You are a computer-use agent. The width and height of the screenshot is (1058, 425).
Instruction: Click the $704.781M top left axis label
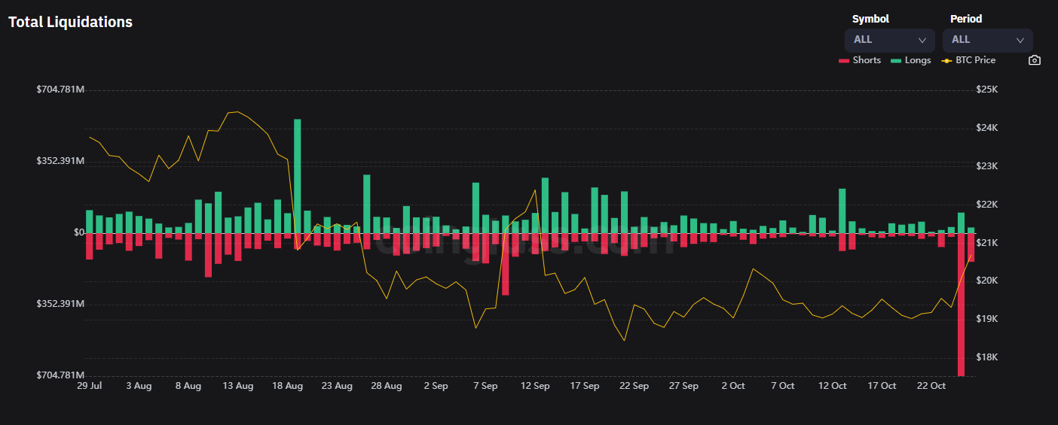pos(60,90)
